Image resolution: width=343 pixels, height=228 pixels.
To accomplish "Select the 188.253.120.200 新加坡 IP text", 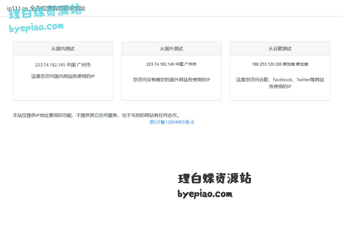I will click(x=280, y=64).
